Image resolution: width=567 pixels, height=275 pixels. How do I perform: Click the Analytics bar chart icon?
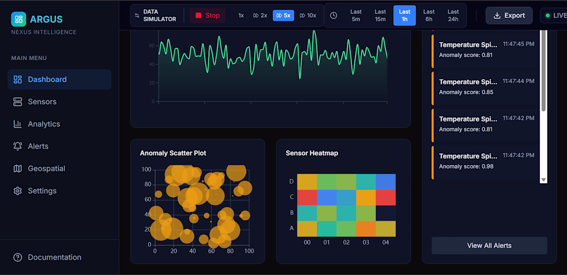pyautogui.click(x=18, y=124)
